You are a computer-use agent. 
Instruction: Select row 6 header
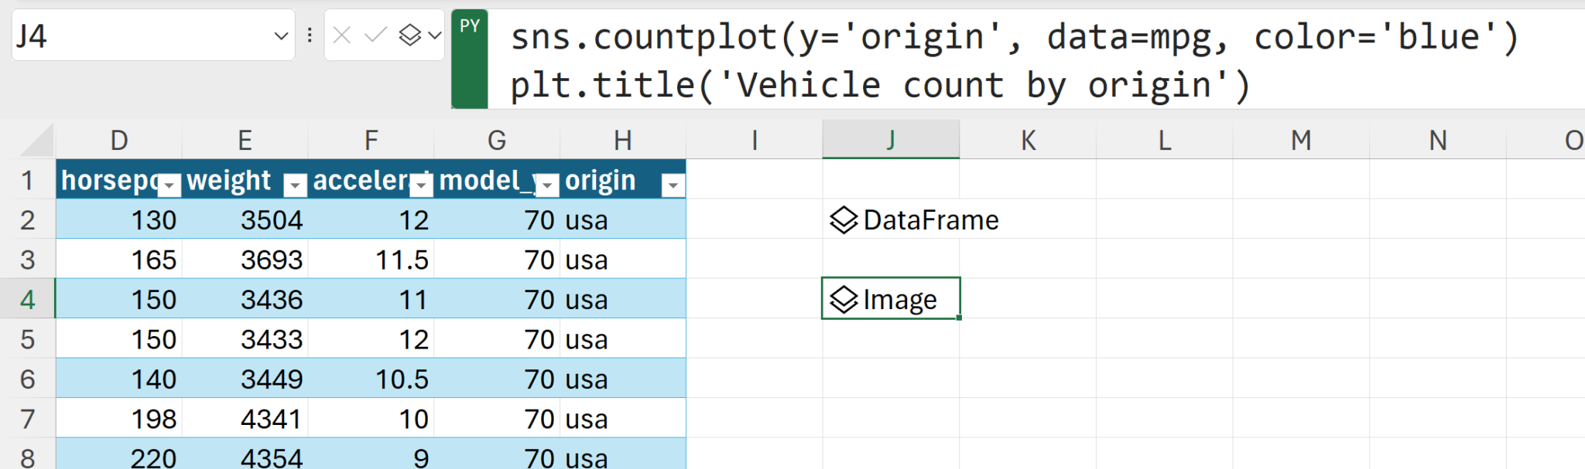click(x=27, y=379)
